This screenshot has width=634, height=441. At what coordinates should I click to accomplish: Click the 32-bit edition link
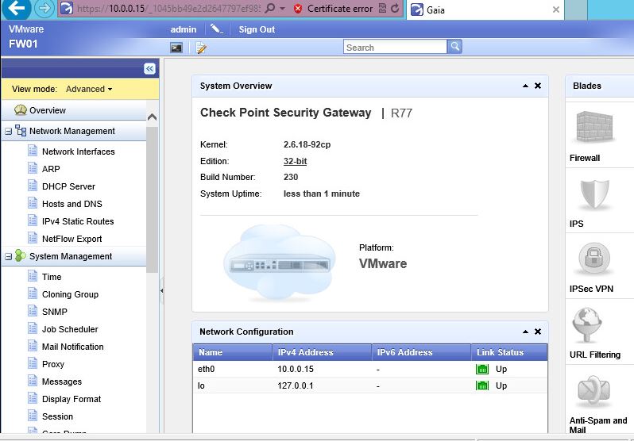[x=295, y=161]
